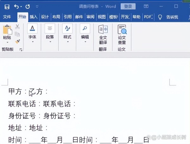Click the first 联系电话 label

(22, 104)
